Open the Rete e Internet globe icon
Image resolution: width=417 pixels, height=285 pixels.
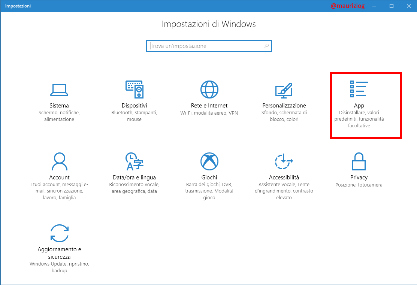coord(209,90)
